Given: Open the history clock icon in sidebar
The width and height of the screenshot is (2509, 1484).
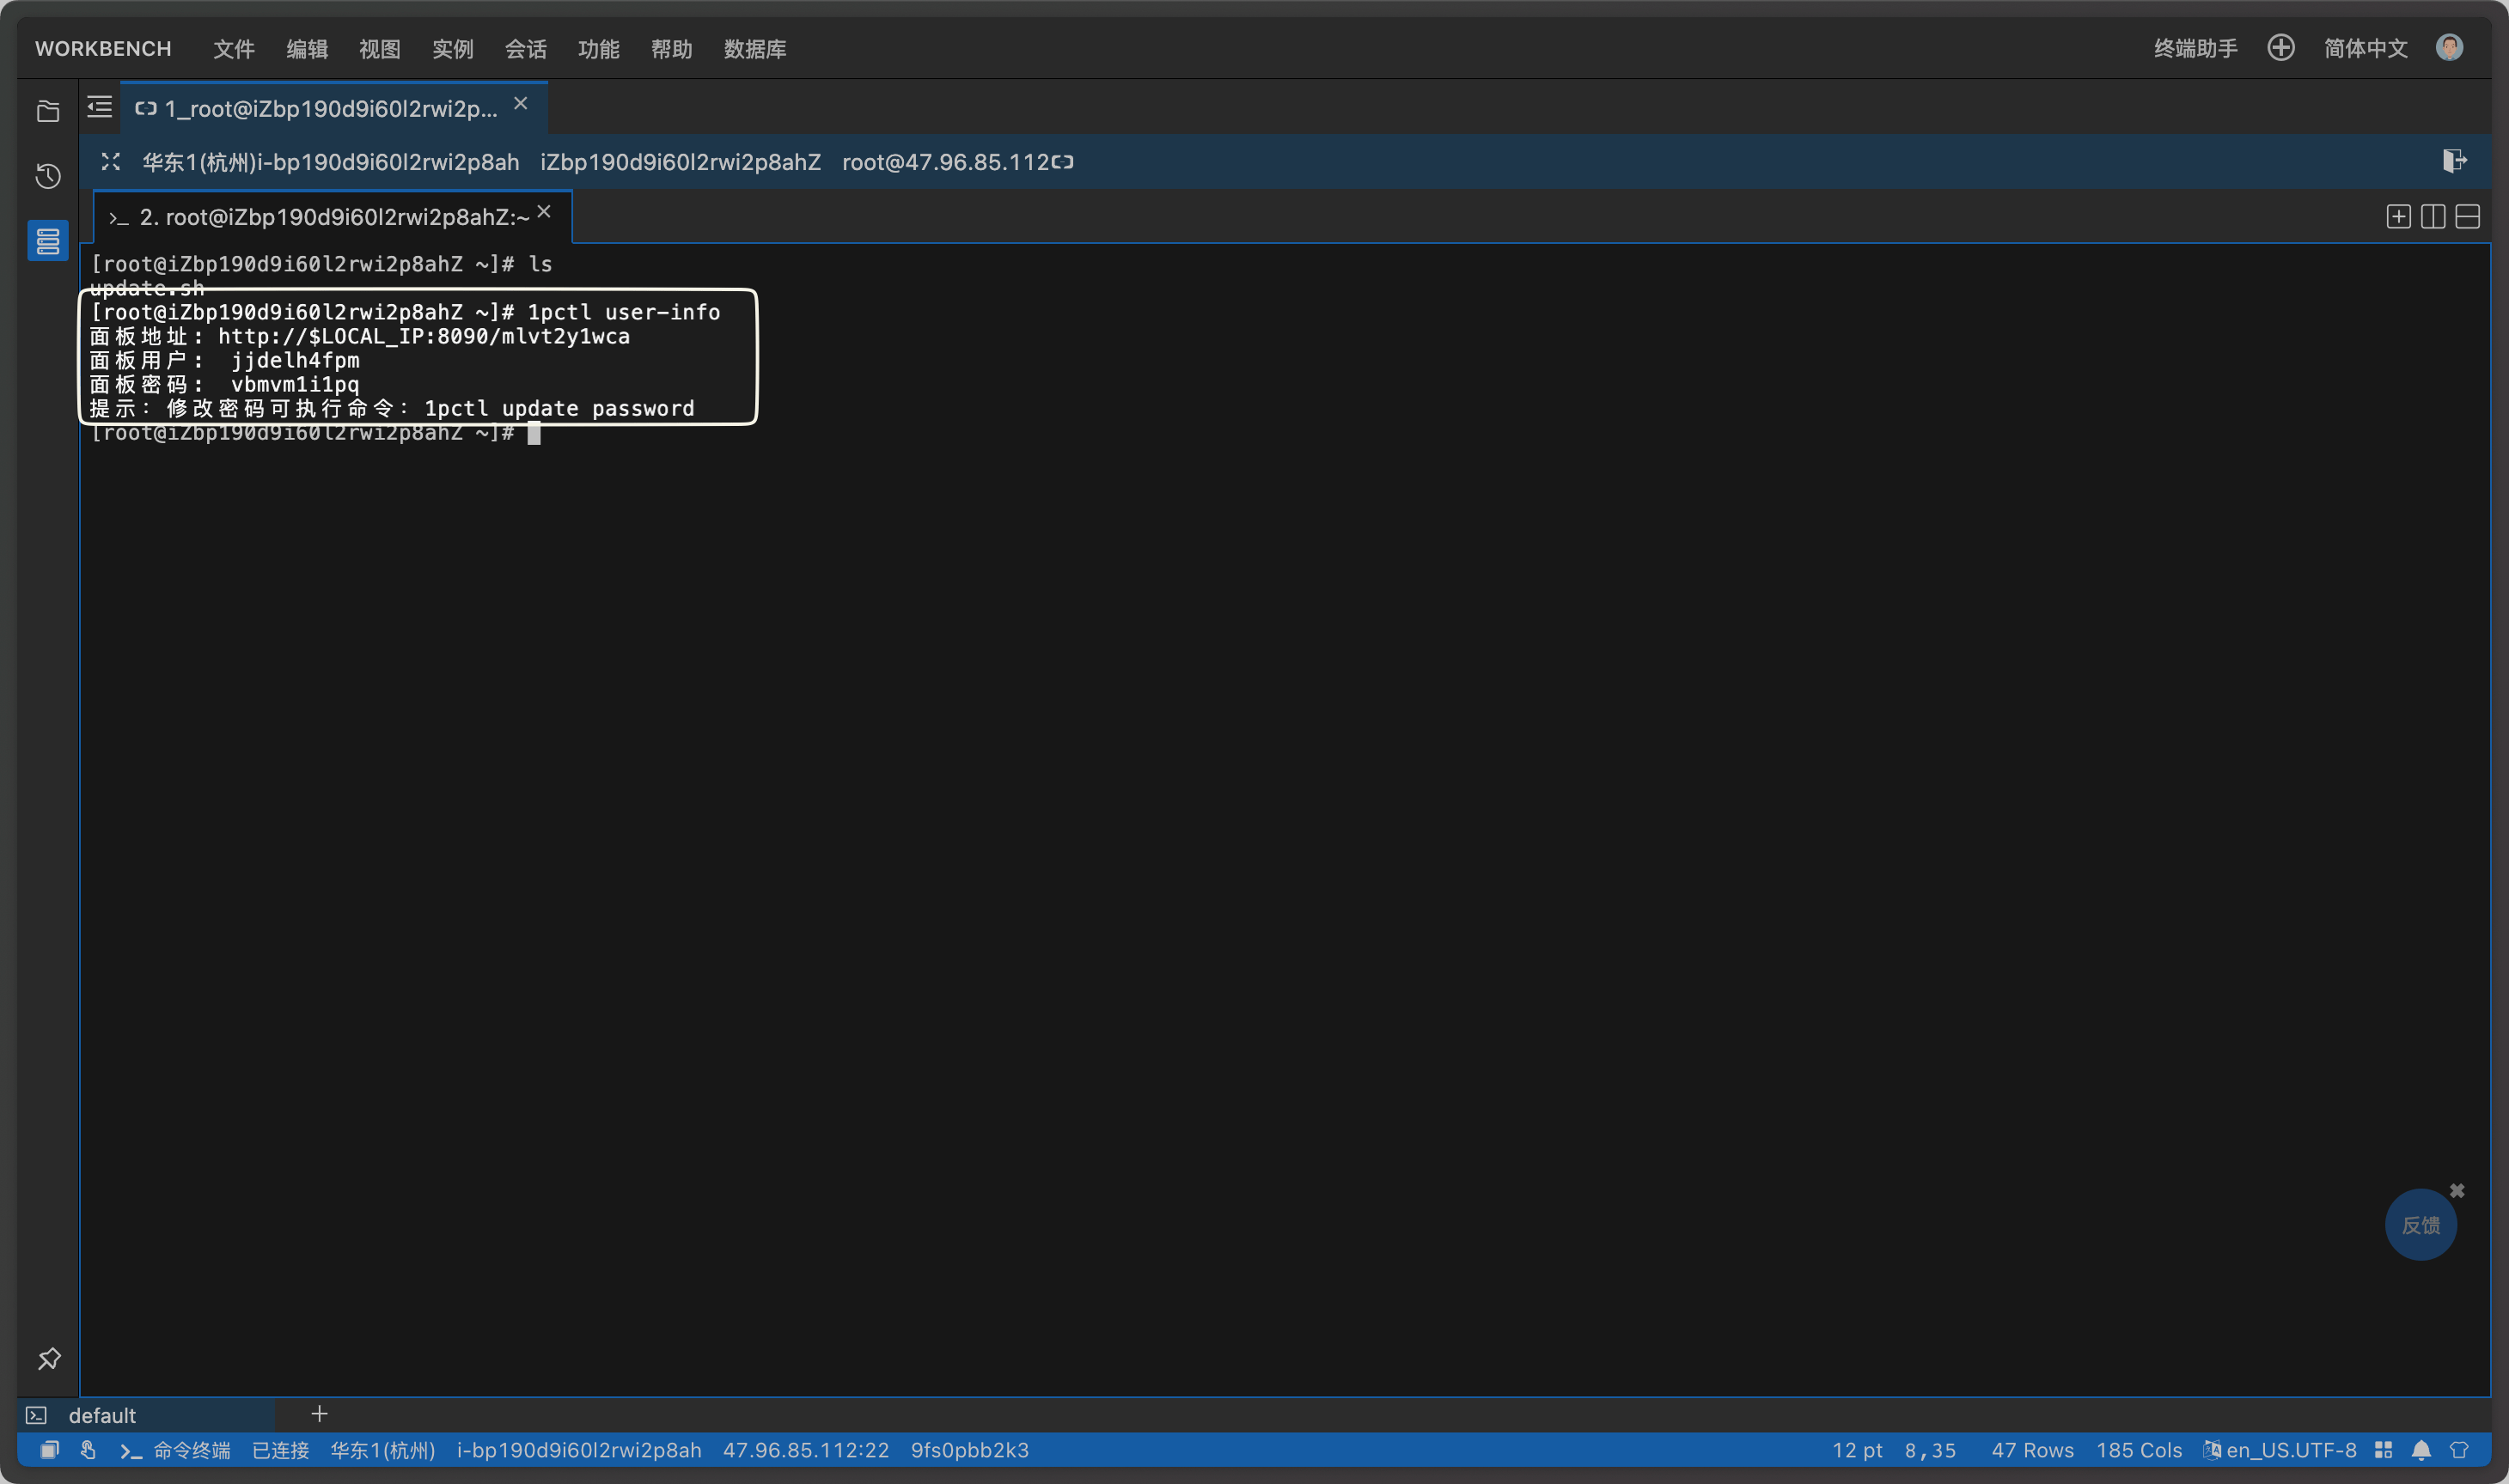Looking at the screenshot, I should pyautogui.click(x=48, y=176).
